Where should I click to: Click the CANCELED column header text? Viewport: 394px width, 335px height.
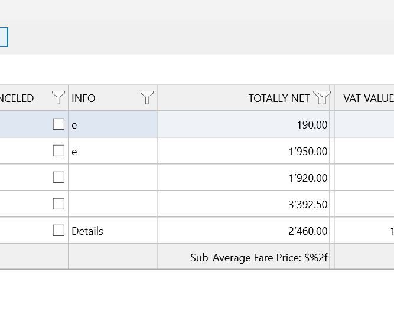pos(17,98)
